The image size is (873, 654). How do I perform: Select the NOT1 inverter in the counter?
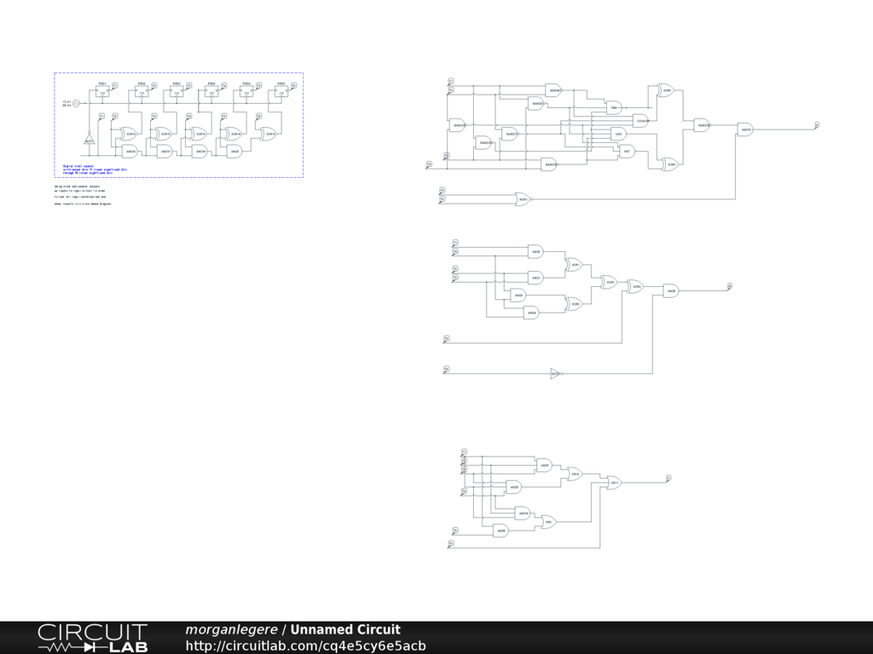89,139
